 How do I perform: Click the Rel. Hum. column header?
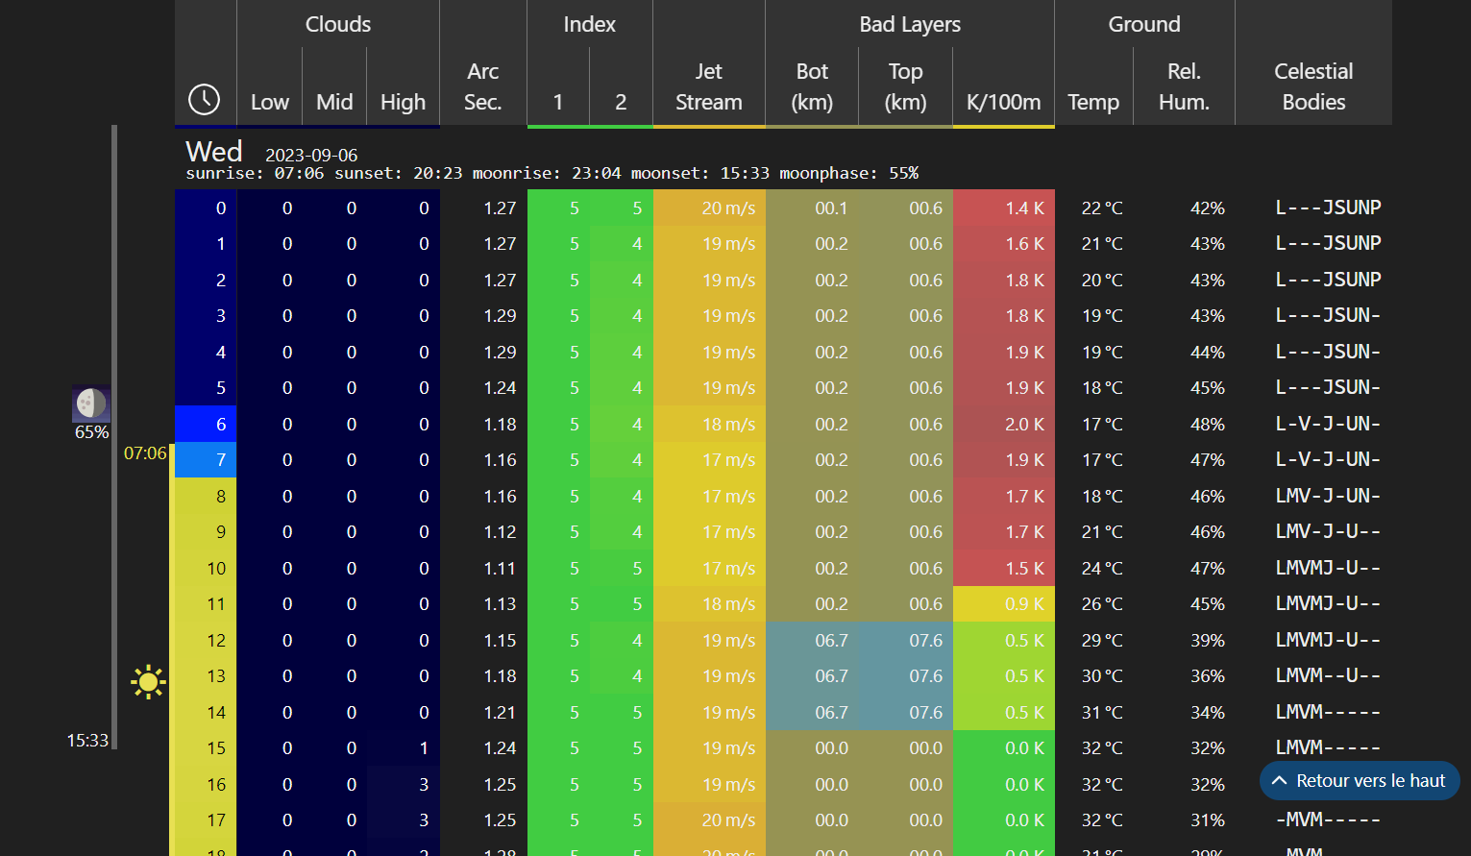click(1183, 86)
